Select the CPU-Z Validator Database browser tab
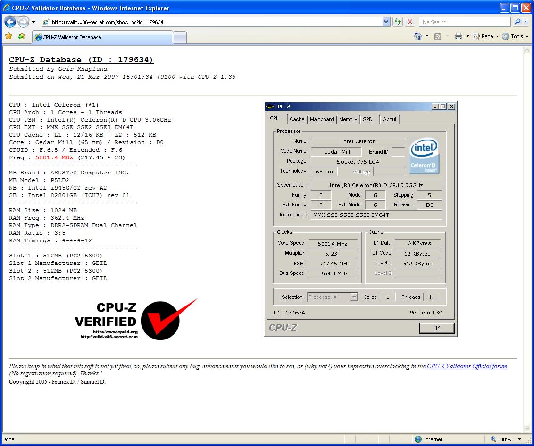This screenshot has width=534, height=446. pyautogui.click(x=102, y=37)
